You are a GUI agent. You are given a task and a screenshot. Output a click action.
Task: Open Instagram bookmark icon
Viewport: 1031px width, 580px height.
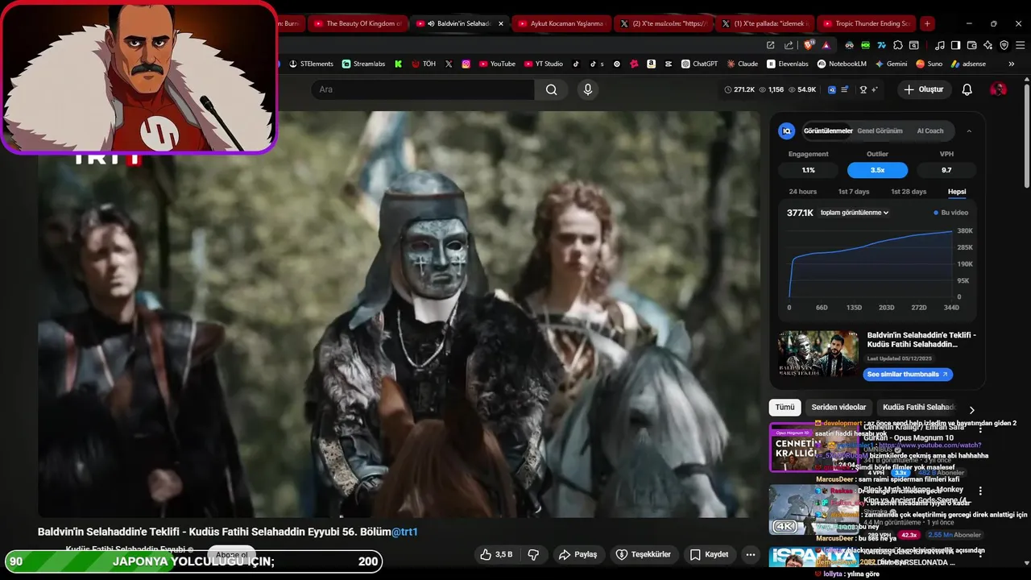(x=466, y=64)
